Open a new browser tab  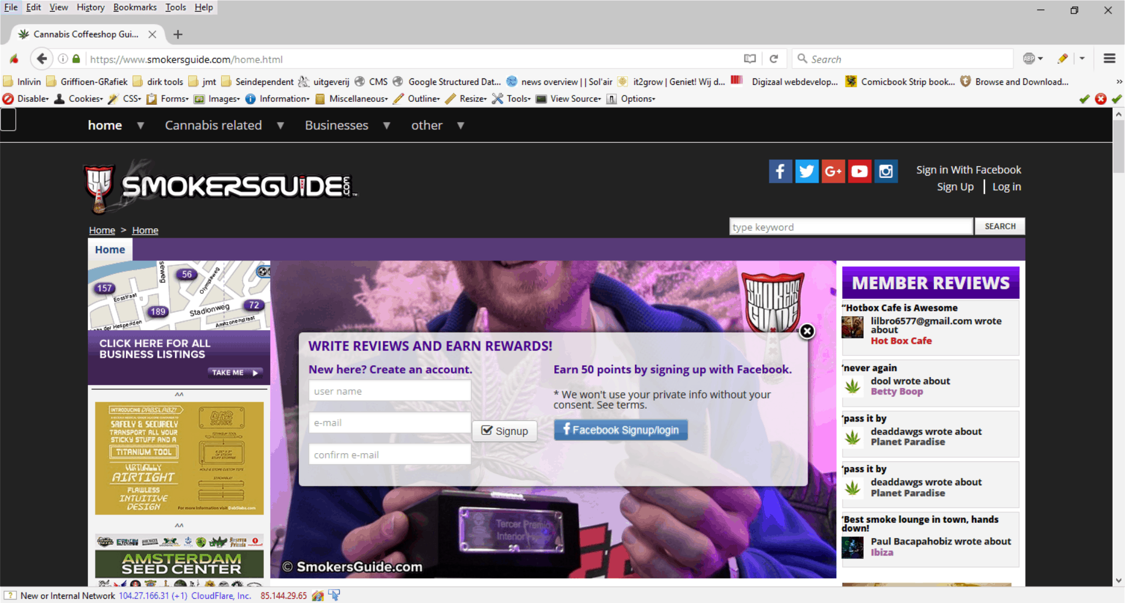pyautogui.click(x=178, y=35)
